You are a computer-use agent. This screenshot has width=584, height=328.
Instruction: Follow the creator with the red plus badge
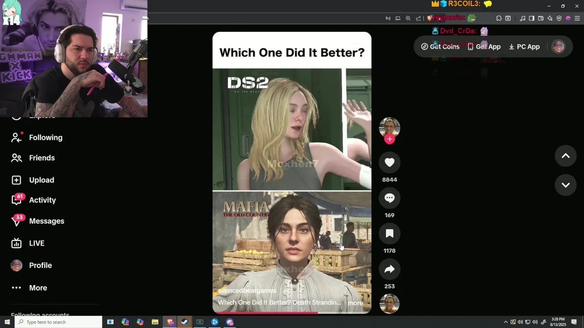pyautogui.click(x=389, y=139)
